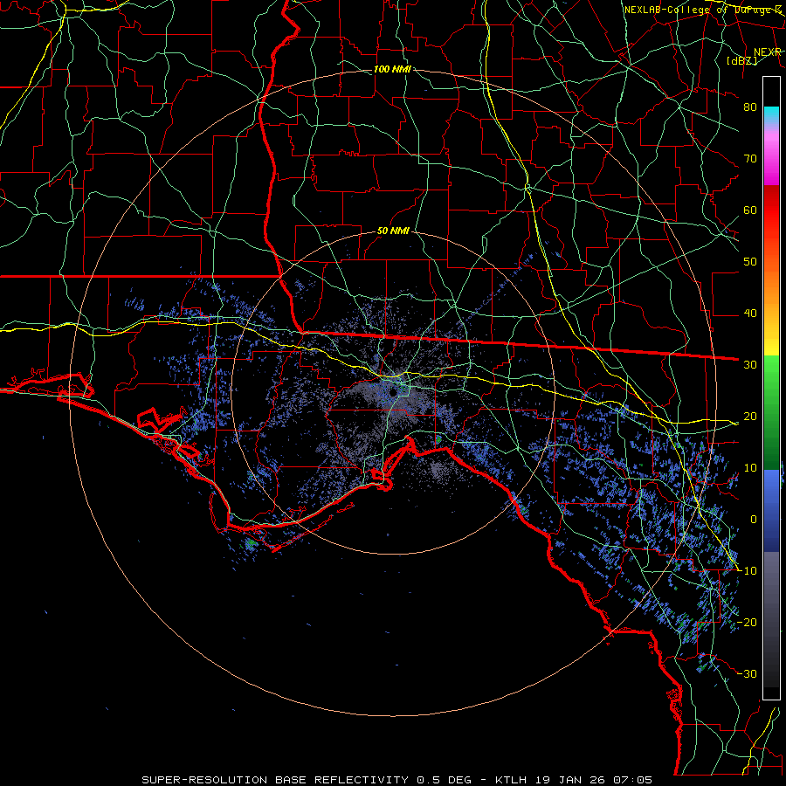Pick the orange band of the reflectivity color bar
786x786 pixels.
(771, 286)
